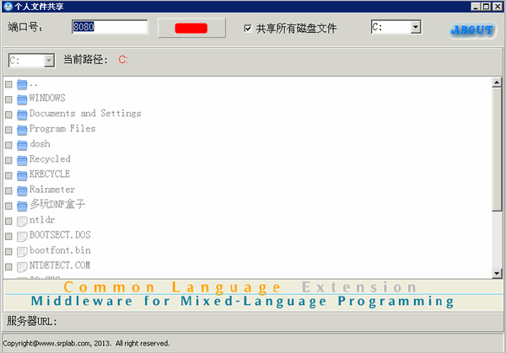
Task: Enable the checkbox for BOOTSECT.DOS
Action: [8, 237]
